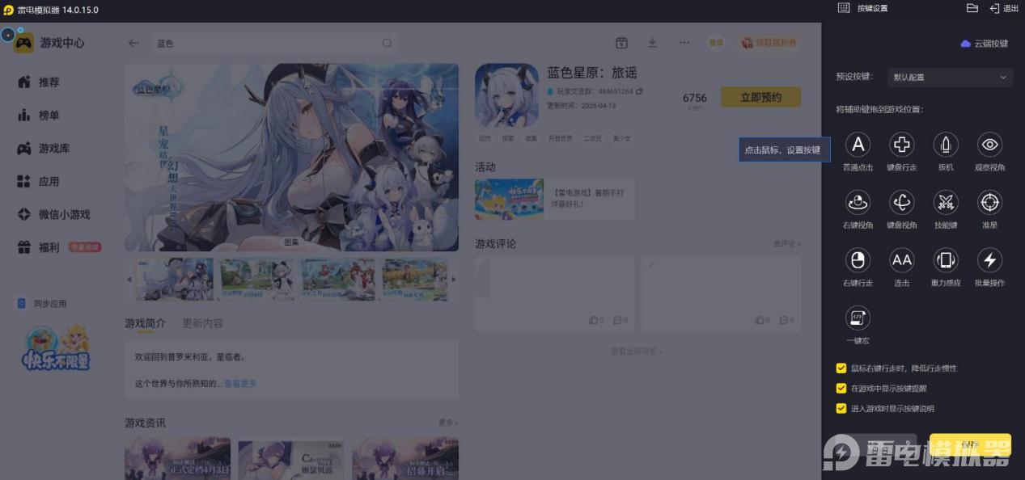1025x480 pixels.
Task: Toggle 进入游戏时显示按键说明 checkbox
Action: coord(841,408)
